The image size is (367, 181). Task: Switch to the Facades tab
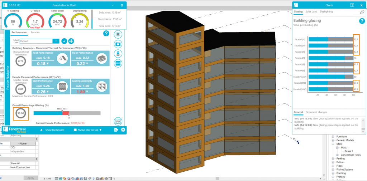(x=35, y=33)
